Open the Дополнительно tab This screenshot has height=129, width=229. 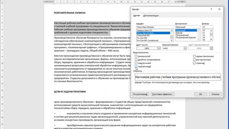(151, 16)
